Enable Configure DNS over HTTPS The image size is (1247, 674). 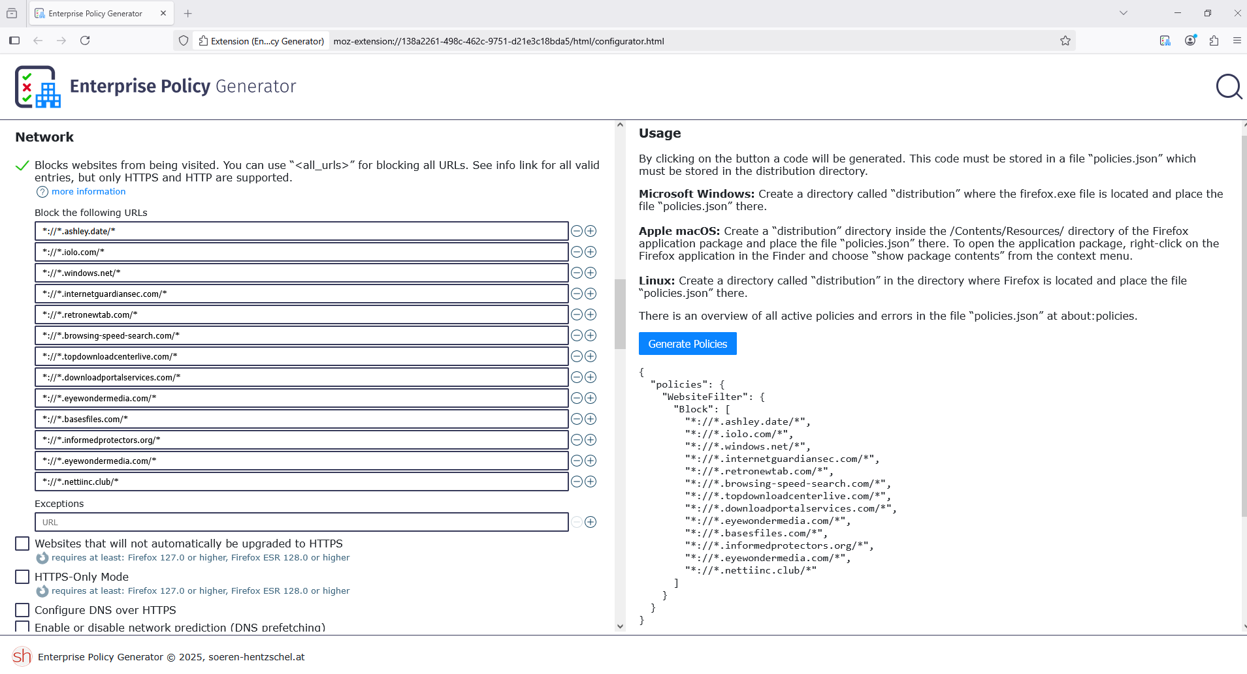[22, 610]
